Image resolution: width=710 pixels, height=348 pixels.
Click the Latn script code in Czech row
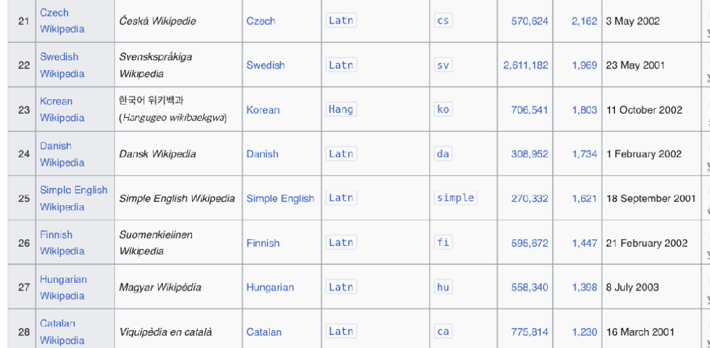(x=340, y=20)
